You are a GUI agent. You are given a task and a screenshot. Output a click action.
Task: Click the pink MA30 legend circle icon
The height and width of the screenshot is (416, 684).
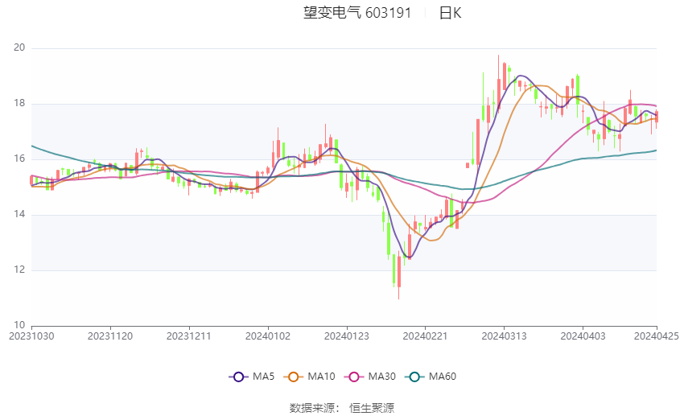pos(354,377)
